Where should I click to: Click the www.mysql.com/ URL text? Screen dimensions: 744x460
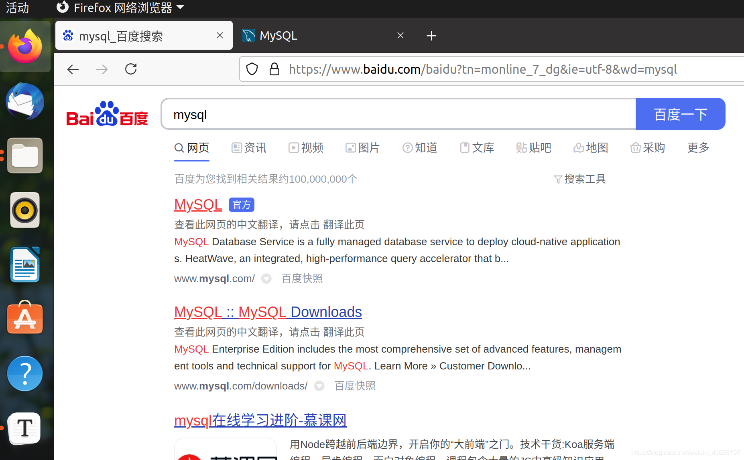215,278
